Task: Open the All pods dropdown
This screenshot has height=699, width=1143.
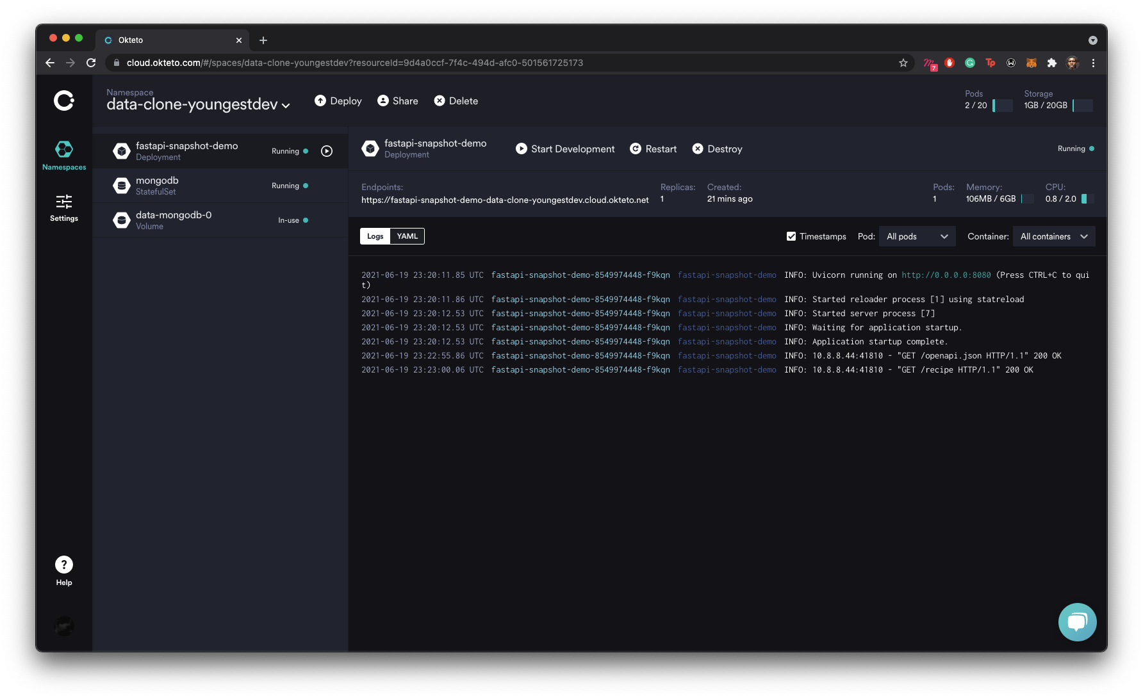Action: click(x=917, y=236)
